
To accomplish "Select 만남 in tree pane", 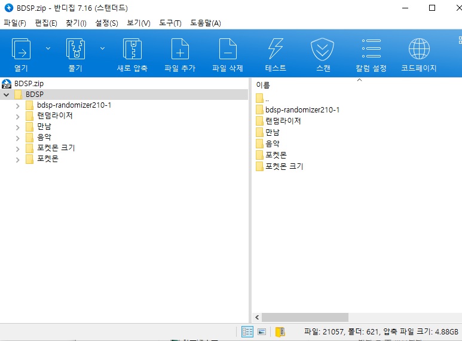I will click(44, 127).
